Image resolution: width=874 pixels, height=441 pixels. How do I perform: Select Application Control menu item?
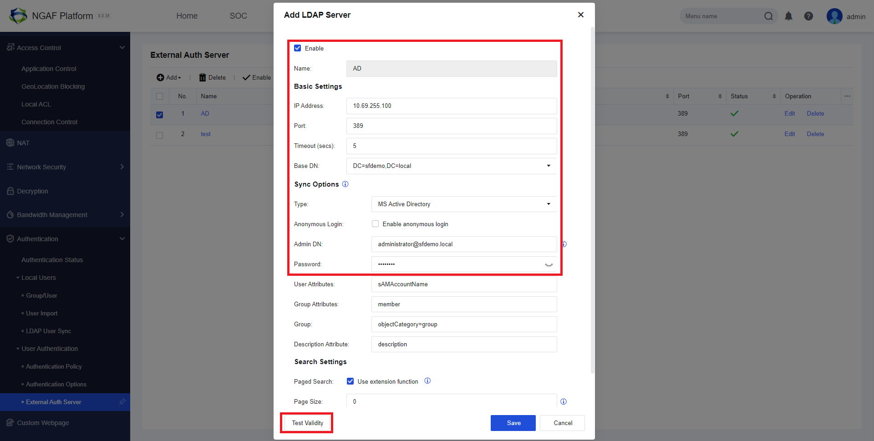49,69
